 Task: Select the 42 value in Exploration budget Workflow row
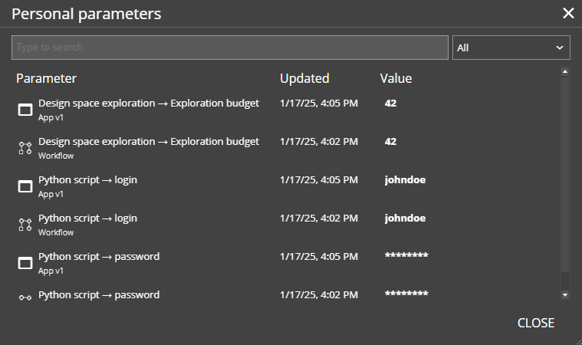tap(390, 142)
